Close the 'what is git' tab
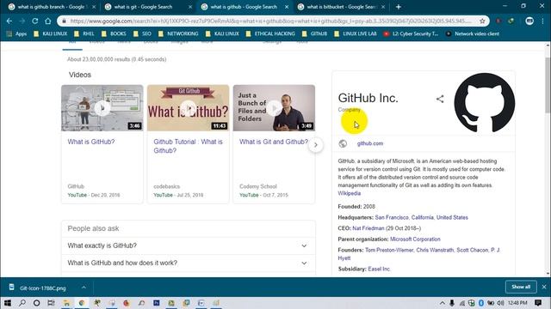This screenshot has width=551, height=309. click(x=190, y=7)
